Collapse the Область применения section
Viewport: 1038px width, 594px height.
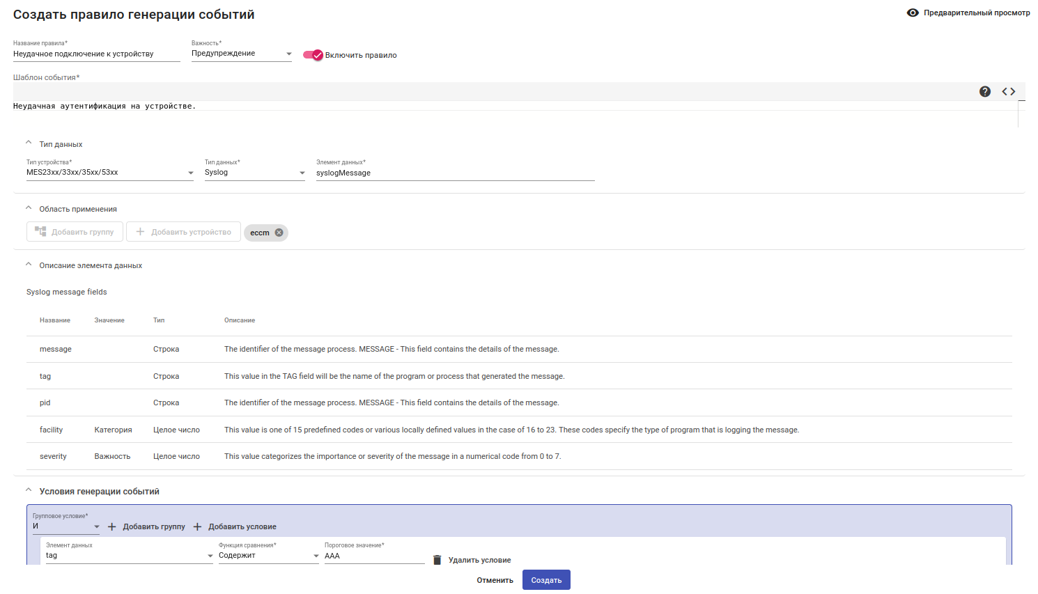coord(29,208)
